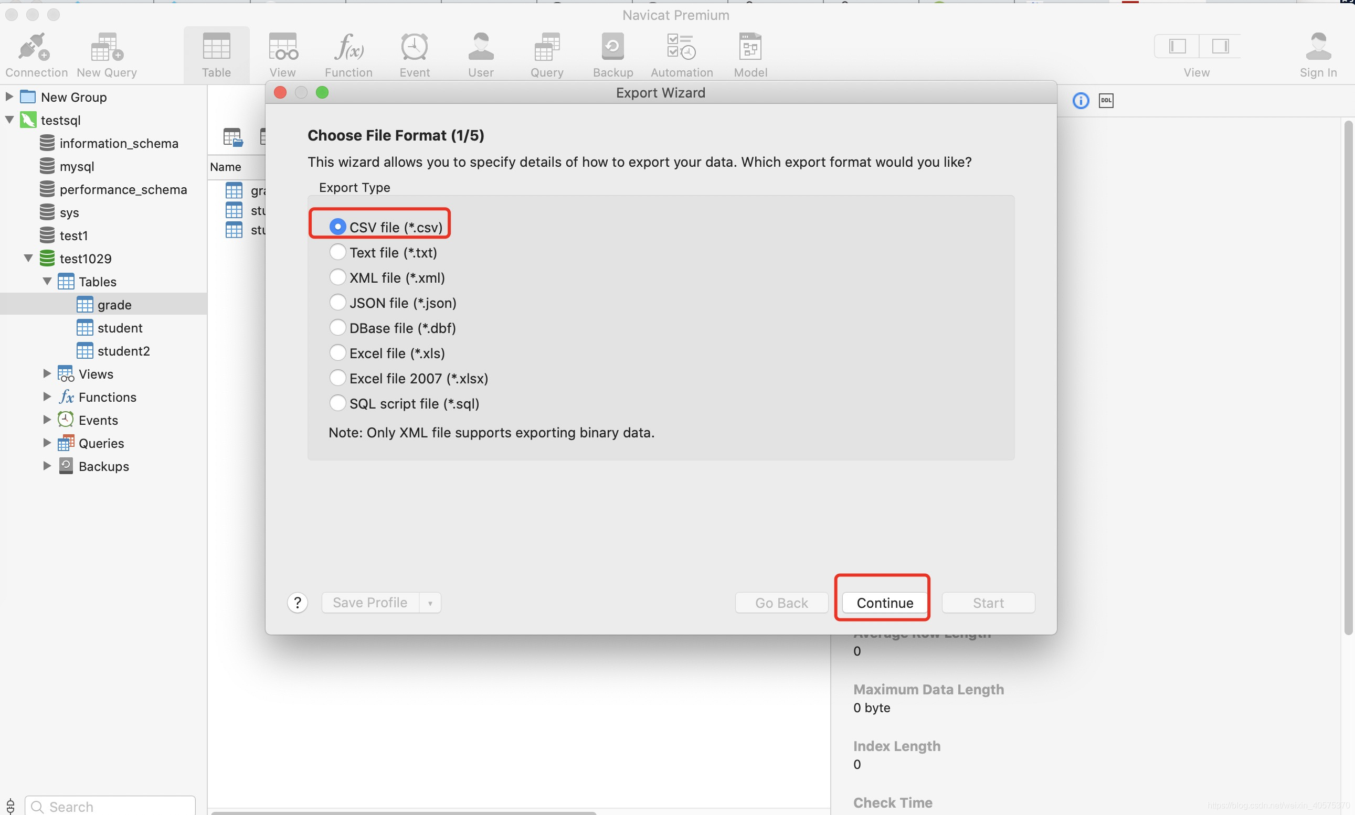1355x815 pixels.
Task: Show the DDL panel icon
Action: [x=1106, y=101]
